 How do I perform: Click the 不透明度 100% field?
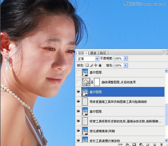(x=118, y=58)
